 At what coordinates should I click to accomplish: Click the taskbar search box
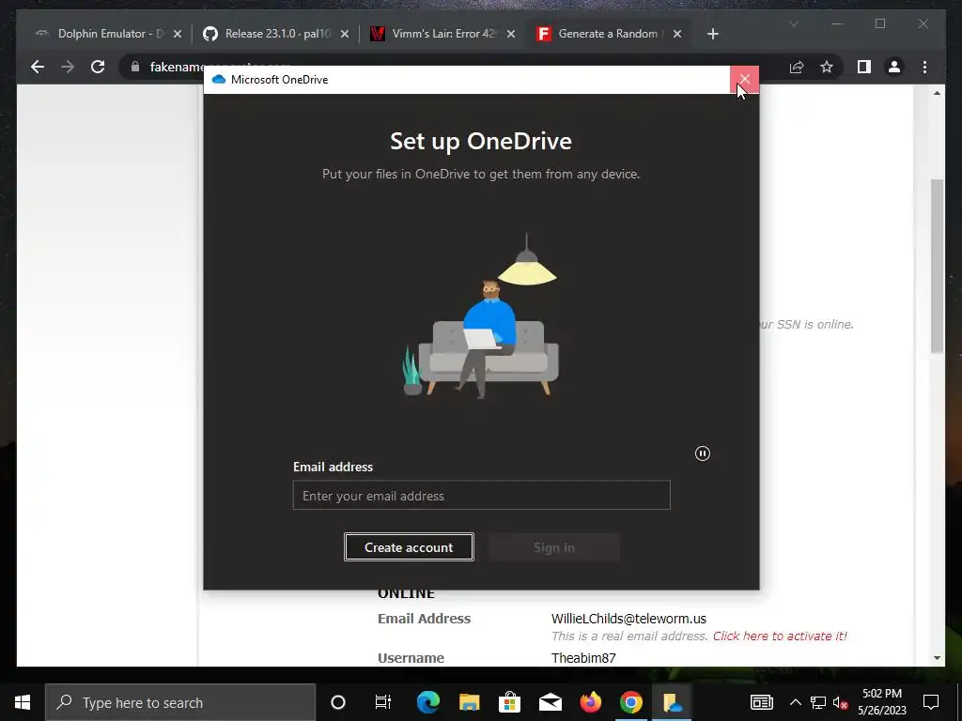coord(179,702)
